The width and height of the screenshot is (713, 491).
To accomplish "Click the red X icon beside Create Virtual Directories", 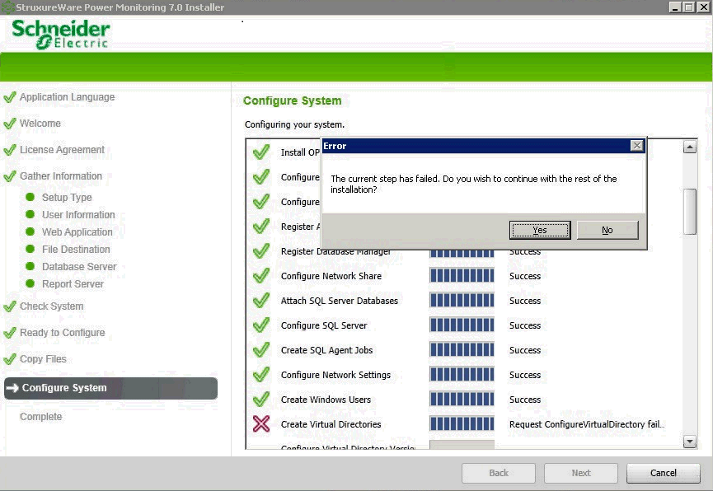I will tap(261, 423).
